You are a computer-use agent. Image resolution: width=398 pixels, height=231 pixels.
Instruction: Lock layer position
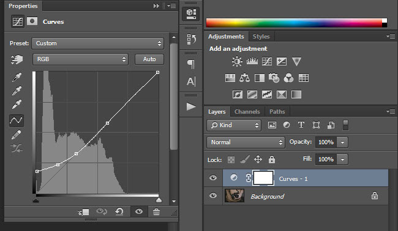[x=258, y=159]
